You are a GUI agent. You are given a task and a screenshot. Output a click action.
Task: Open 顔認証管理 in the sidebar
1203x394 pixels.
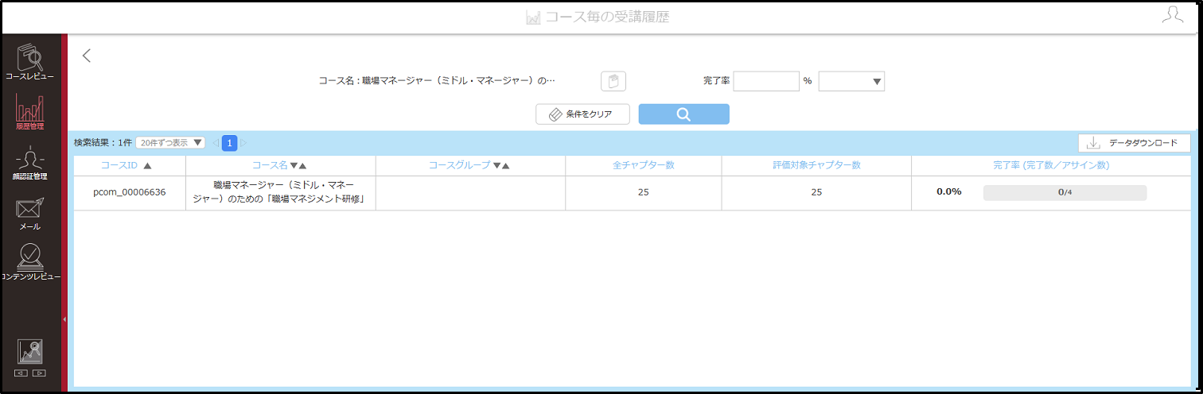coord(29,163)
